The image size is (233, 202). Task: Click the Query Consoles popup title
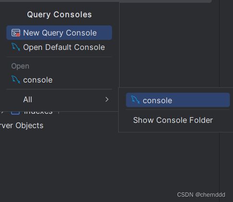coord(60,14)
